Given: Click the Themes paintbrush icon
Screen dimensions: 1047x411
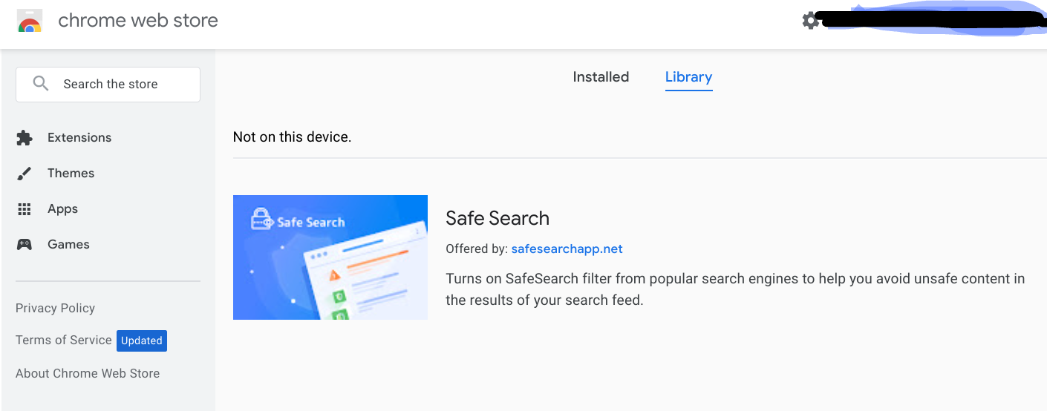Looking at the screenshot, I should tap(25, 174).
